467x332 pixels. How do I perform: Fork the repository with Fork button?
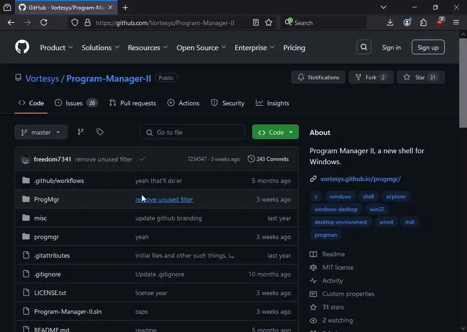(371, 77)
